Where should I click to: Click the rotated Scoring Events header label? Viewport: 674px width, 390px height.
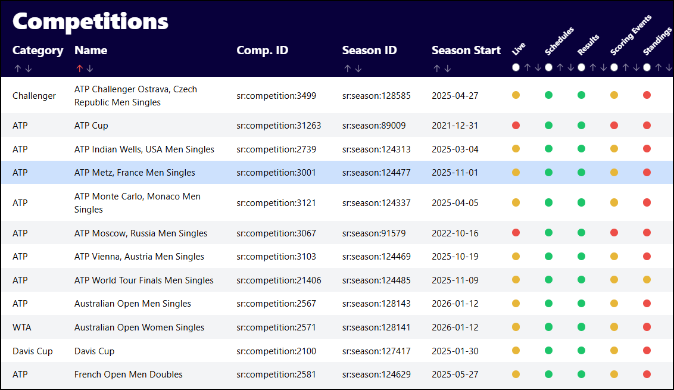(631, 35)
